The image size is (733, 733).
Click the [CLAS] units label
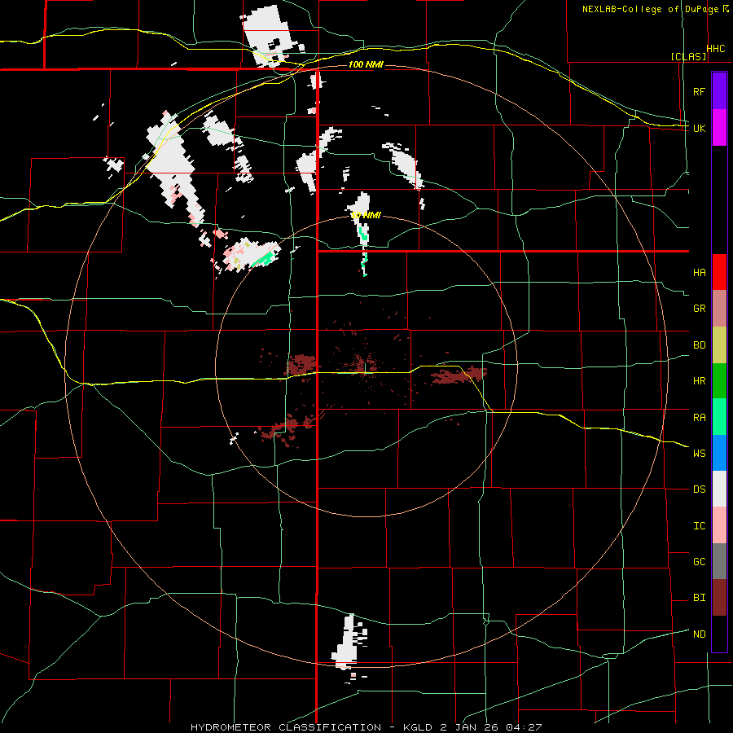point(688,56)
